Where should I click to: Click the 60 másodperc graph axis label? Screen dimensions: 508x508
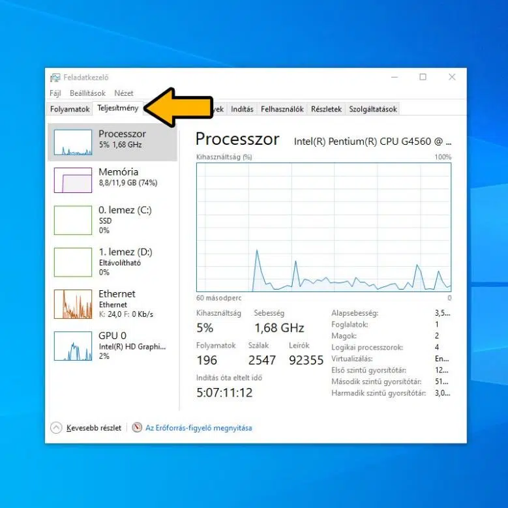(218, 298)
